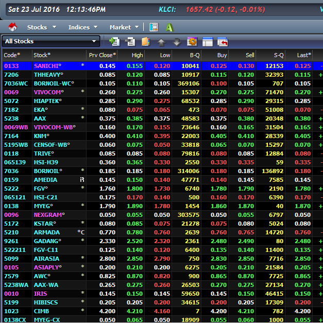This screenshot has width=323, height=323.
Task: Sort by the Prv Close* column header
Action: click(x=102, y=55)
